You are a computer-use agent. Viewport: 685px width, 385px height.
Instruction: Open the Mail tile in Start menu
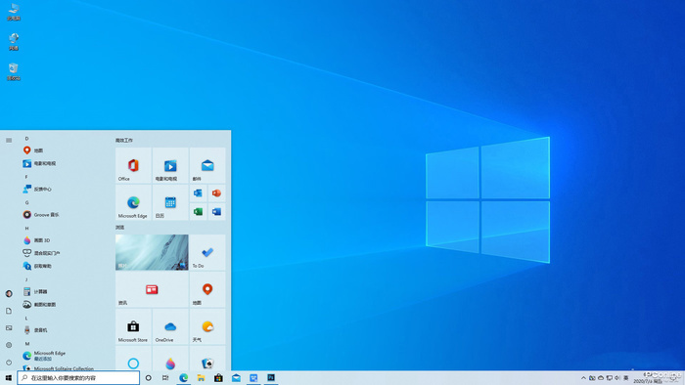tap(207, 165)
